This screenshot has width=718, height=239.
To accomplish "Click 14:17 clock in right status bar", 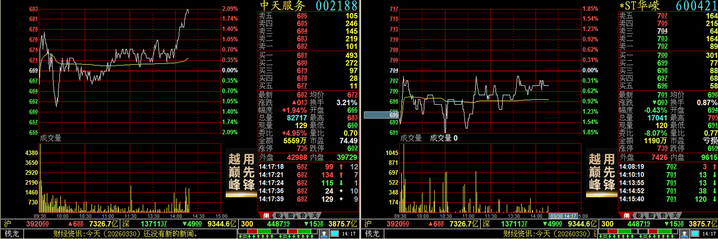I will [709, 234].
